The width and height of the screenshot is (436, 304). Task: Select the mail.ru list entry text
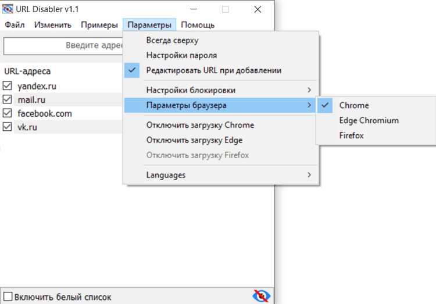[31, 99]
